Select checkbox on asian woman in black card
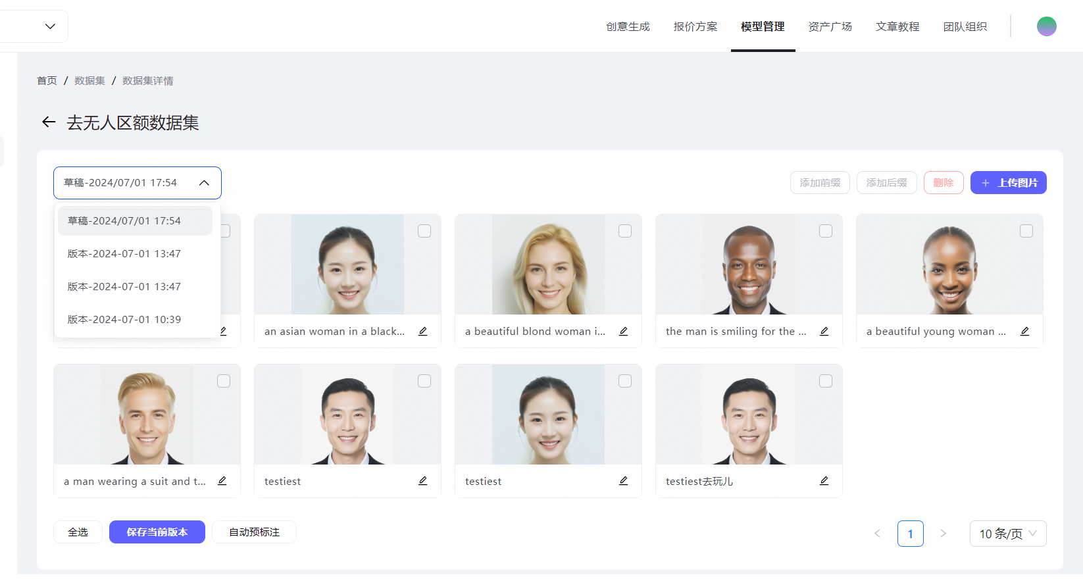 click(424, 231)
